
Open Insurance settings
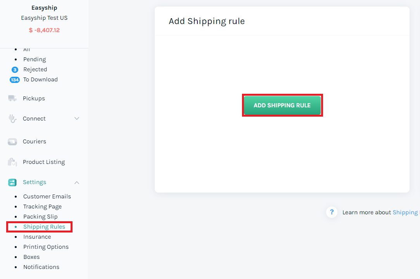(x=37, y=237)
